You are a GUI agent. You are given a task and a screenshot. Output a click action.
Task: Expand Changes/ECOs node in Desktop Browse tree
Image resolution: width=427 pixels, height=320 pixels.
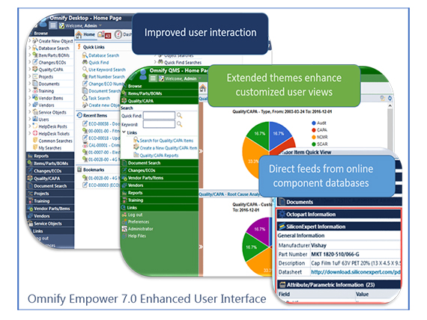coord(30,62)
